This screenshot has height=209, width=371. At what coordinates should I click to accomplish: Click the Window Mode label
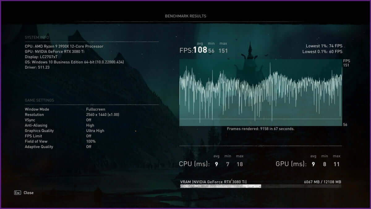[37, 109]
